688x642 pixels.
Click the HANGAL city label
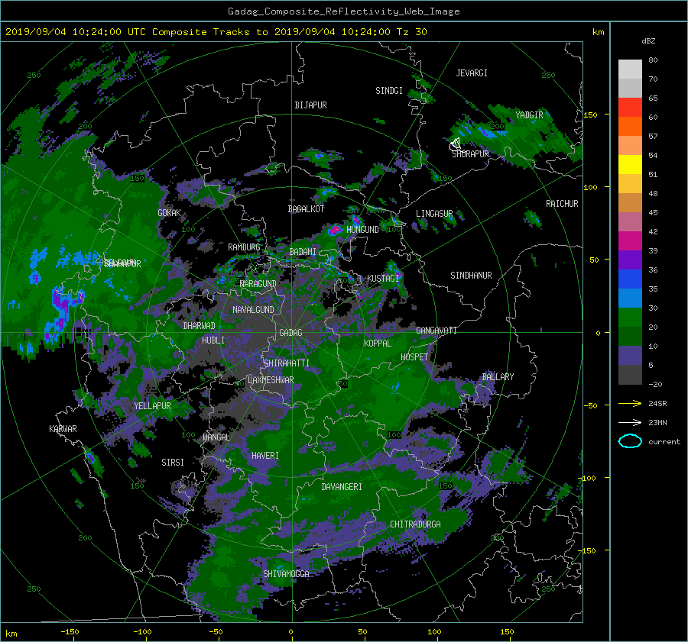(216, 437)
